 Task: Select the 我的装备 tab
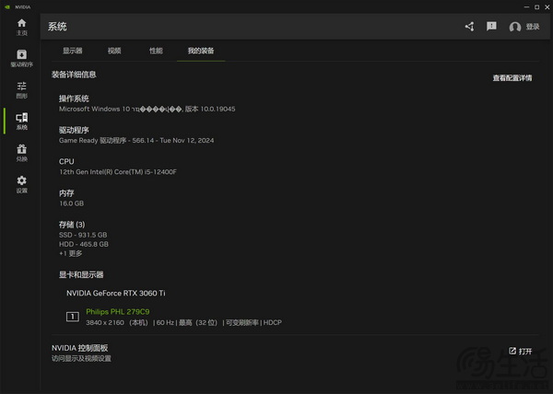tap(201, 51)
